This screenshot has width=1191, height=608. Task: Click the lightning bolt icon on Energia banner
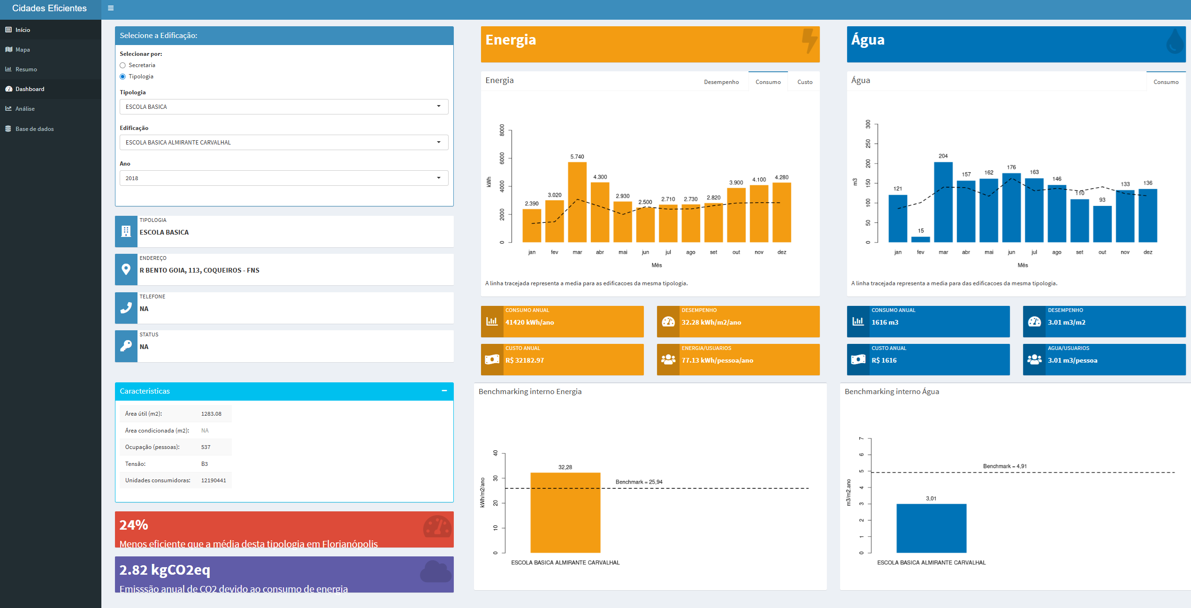tap(809, 41)
